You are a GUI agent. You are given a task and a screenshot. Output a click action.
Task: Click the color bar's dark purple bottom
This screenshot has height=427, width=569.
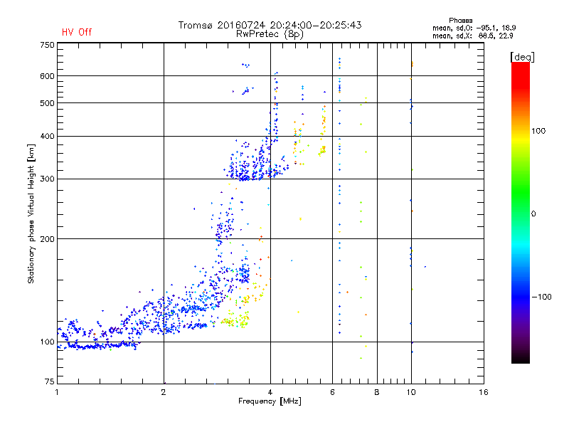coord(521,345)
